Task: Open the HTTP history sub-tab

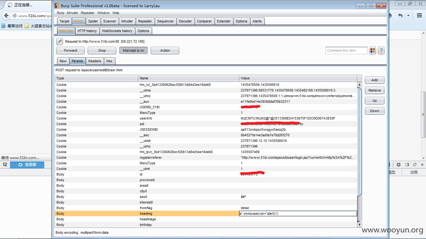Action: 87,31
